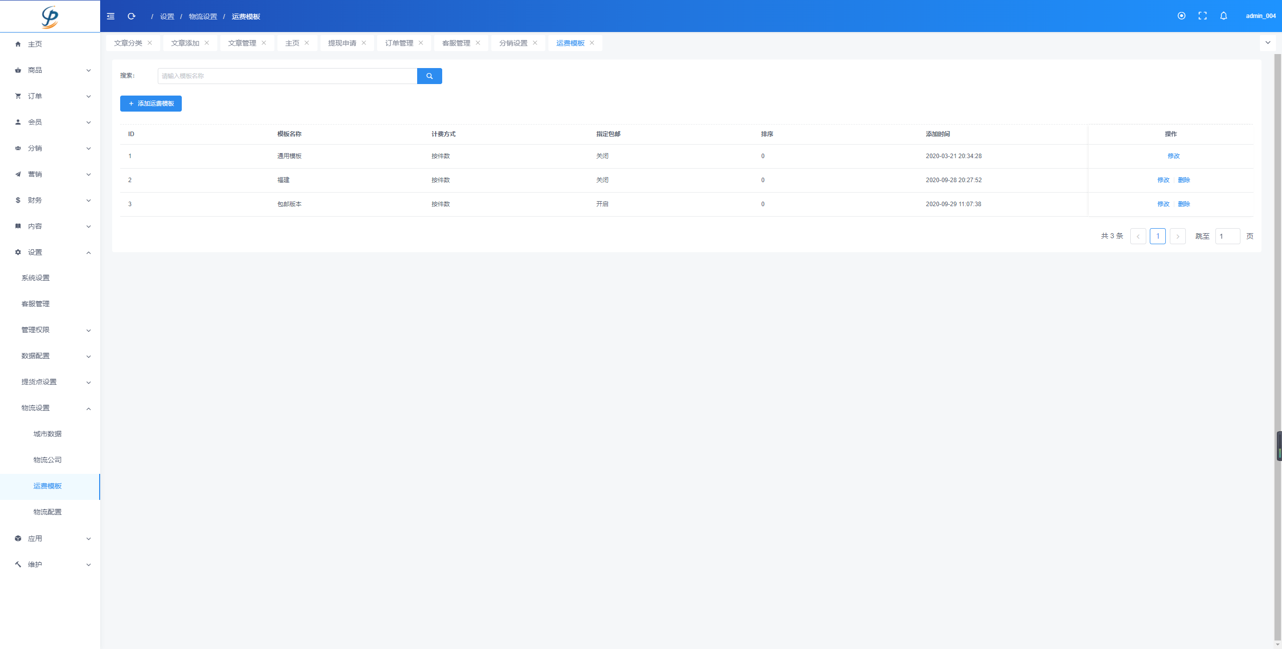This screenshot has height=649, width=1282.
Task: Click 修改 for 福建 row
Action: click(1163, 180)
